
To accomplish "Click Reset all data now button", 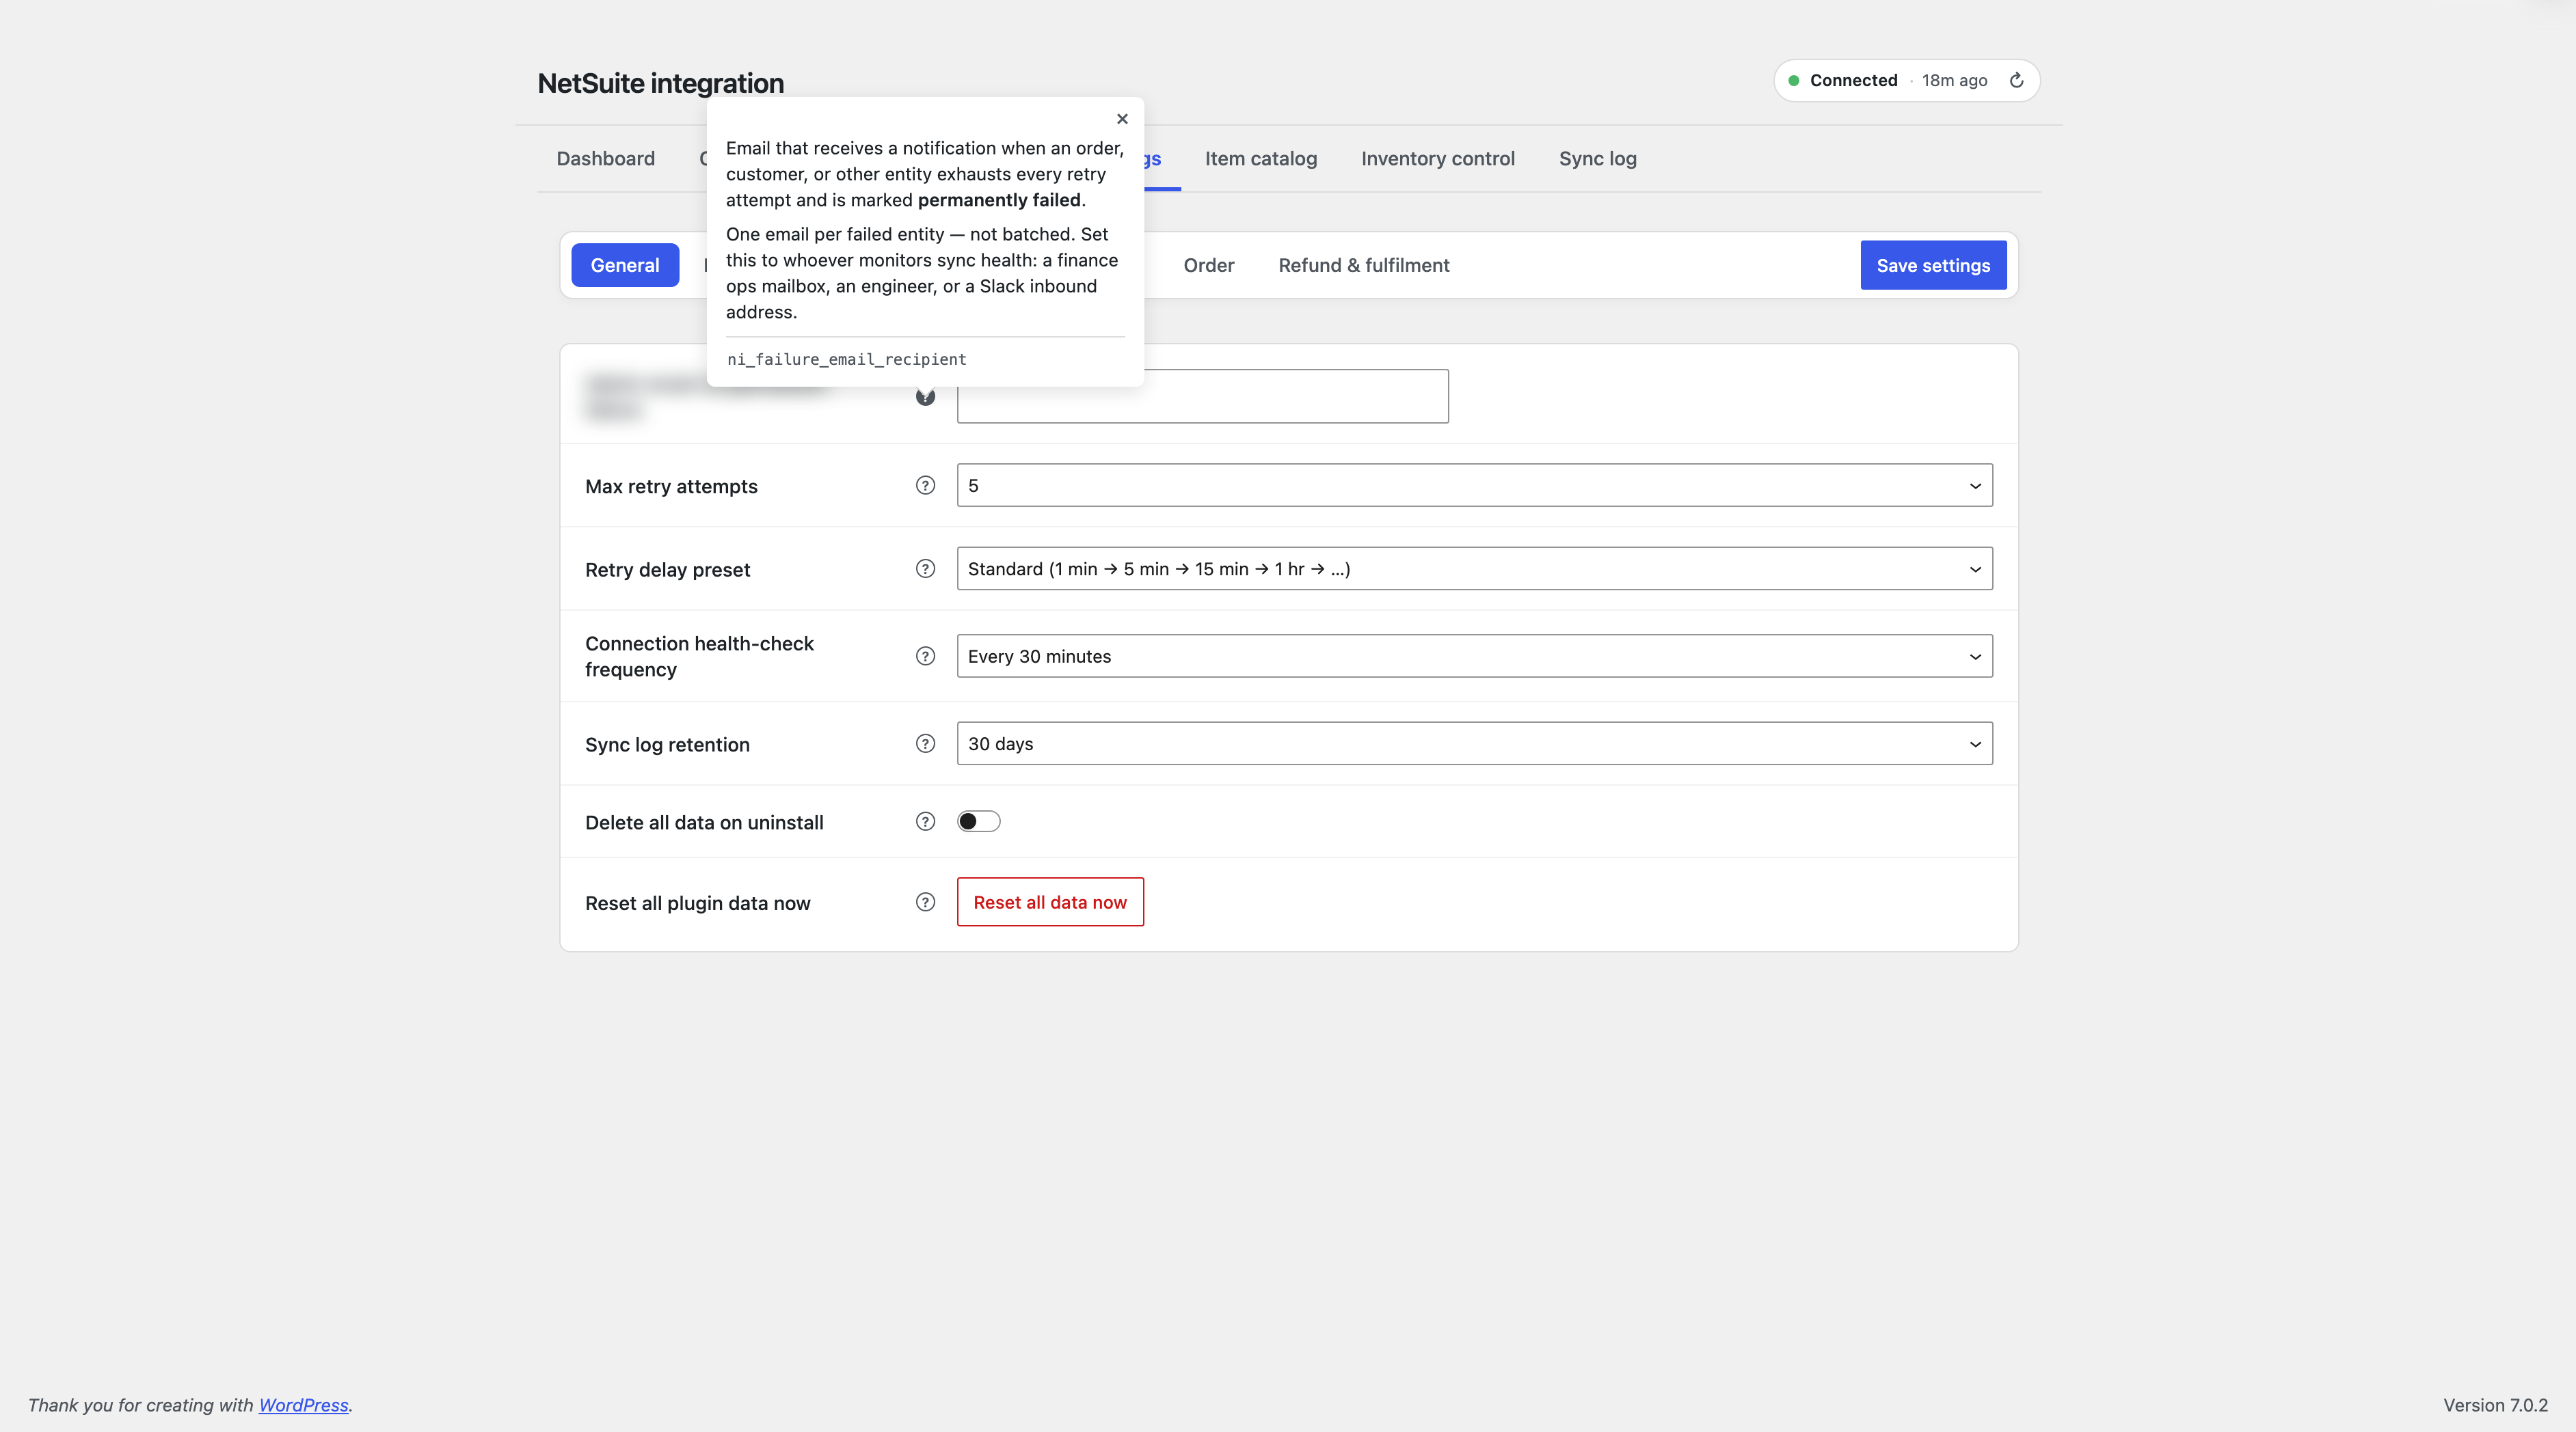I will (1050, 903).
